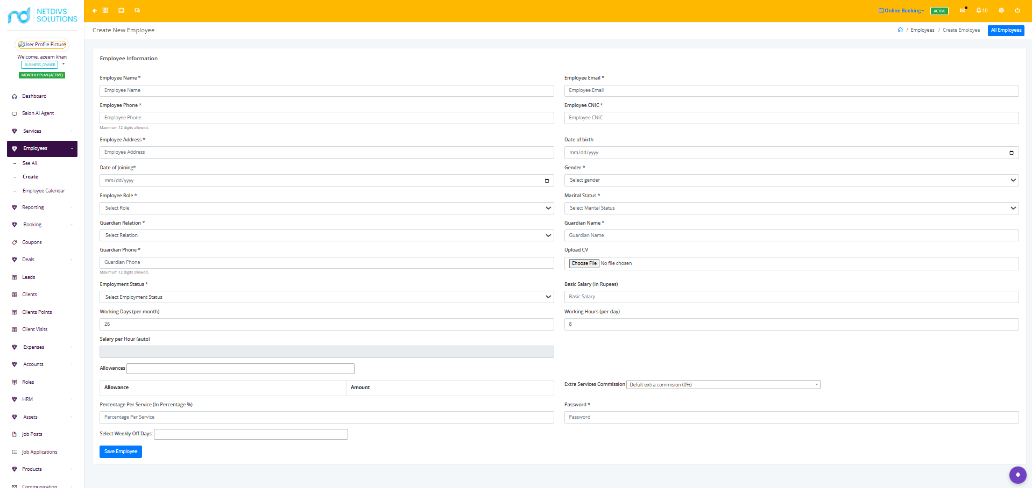The width and height of the screenshot is (1032, 488).
Task: Click the Job Posts document icon
Action: pos(15,434)
